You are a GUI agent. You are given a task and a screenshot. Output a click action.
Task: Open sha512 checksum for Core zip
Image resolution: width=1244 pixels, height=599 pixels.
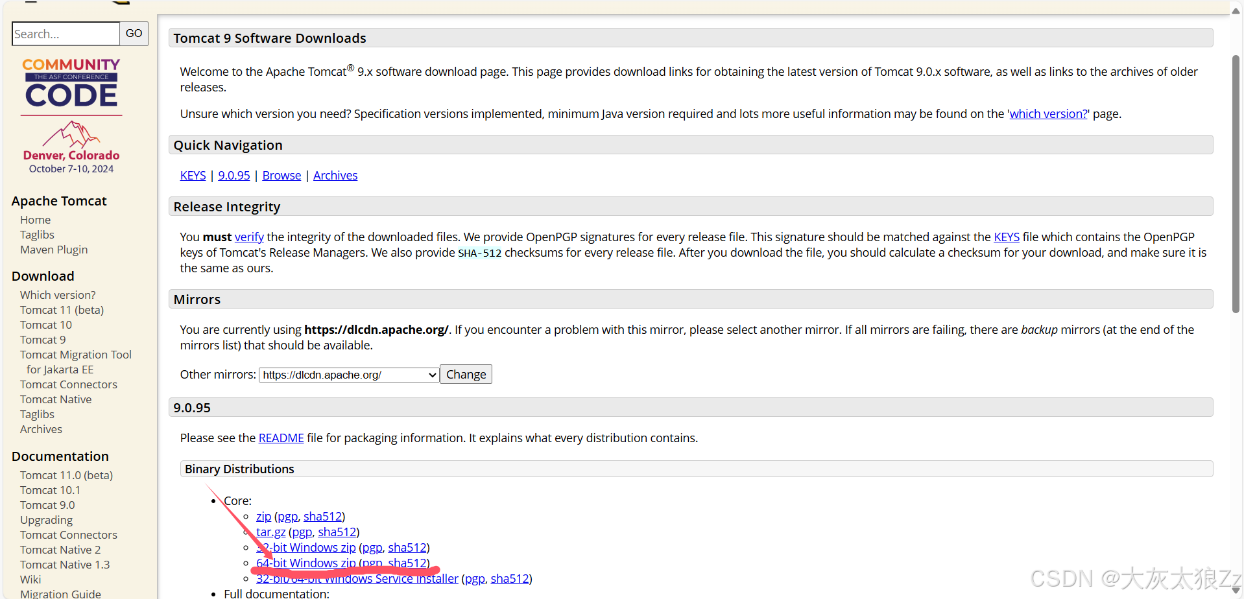pyautogui.click(x=322, y=517)
